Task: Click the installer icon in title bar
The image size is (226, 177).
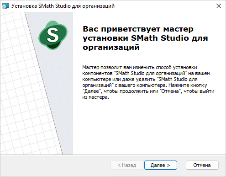Action: tap(5, 6)
